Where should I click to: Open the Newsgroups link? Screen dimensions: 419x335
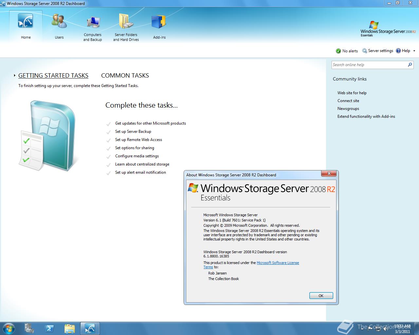(x=348, y=109)
